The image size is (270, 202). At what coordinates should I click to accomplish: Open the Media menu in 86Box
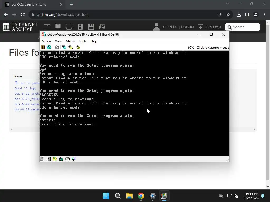[70, 41]
